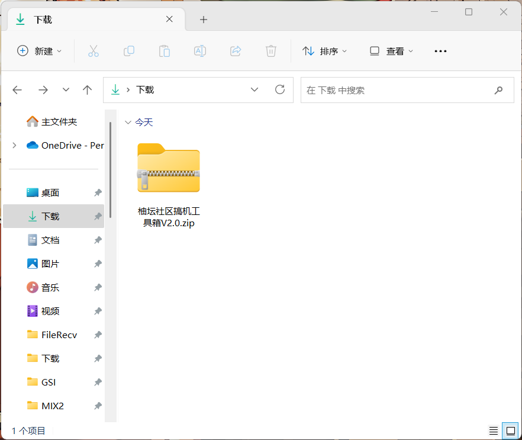Unpin 桌面 from quick access
The width and height of the screenshot is (522, 440).
98,193
